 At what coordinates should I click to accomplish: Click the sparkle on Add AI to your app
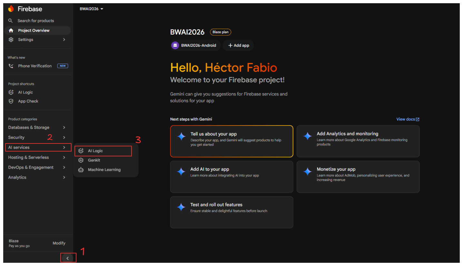182,172
